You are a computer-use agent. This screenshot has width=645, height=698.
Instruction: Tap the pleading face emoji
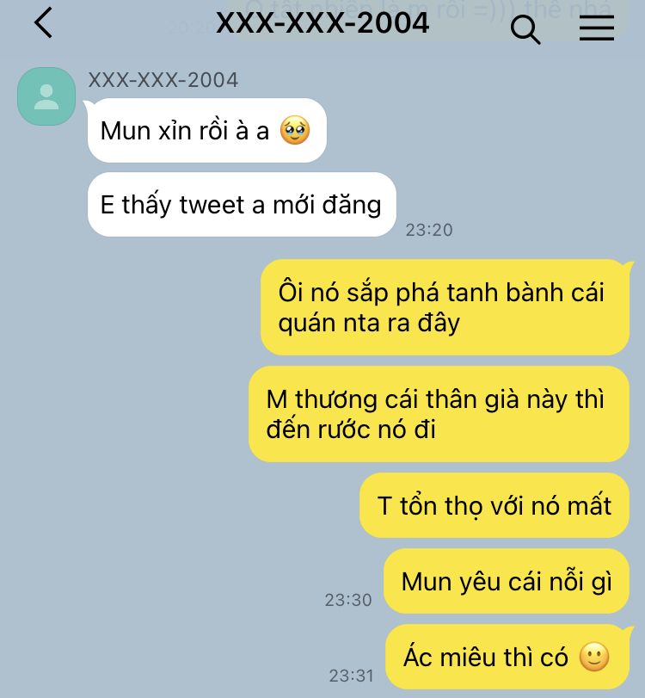(x=295, y=131)
